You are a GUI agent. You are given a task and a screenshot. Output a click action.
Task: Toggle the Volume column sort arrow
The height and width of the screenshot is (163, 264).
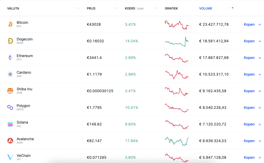tap(233, 8)
